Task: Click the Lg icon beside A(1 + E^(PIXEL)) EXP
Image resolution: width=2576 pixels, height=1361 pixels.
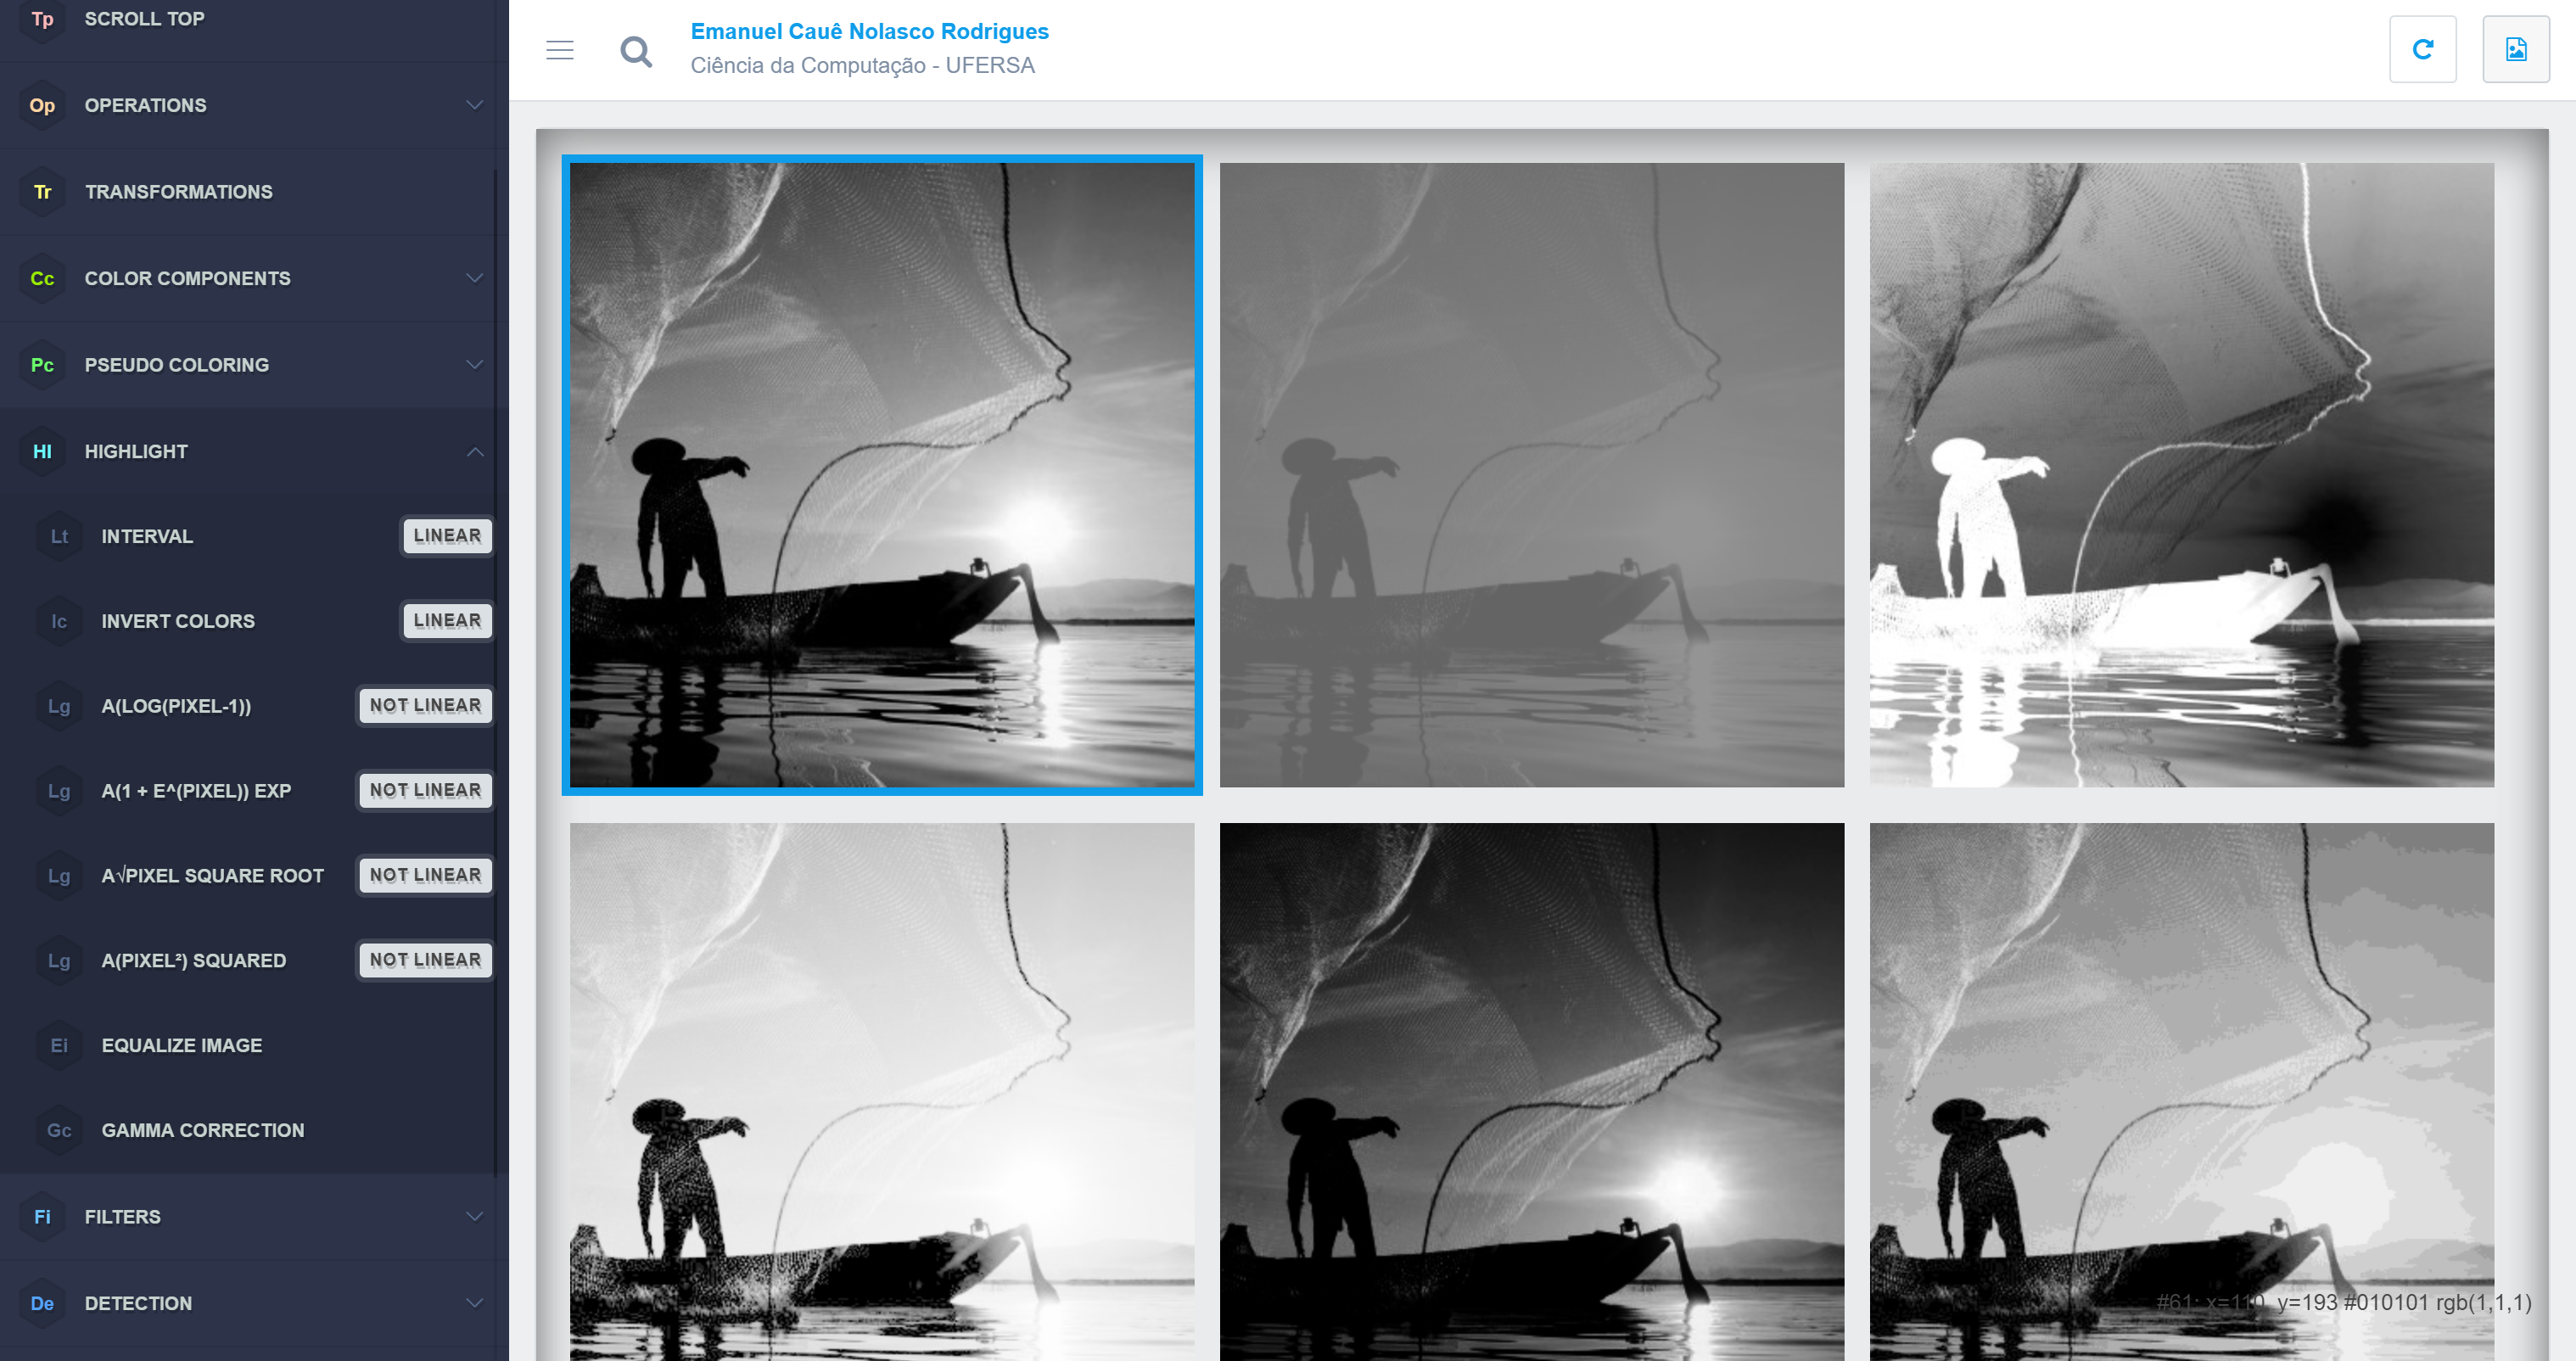Action: click(59, 791)
